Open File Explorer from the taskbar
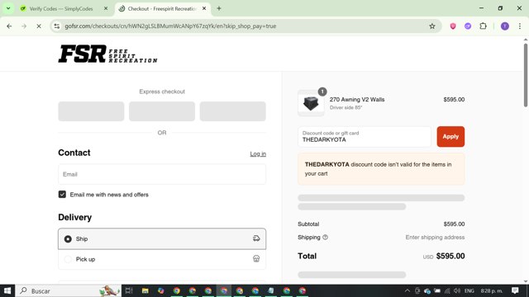Image resolution: width=529 pixels, height=297 pixels. [x=145, y=290]
